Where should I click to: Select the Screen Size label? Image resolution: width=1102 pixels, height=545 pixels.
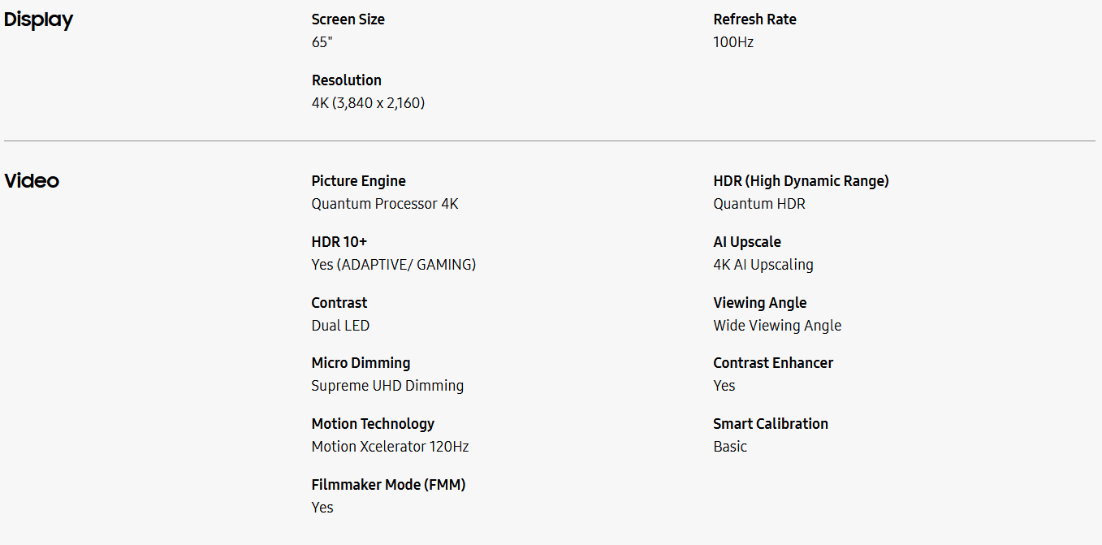click(x=348, y=19)
